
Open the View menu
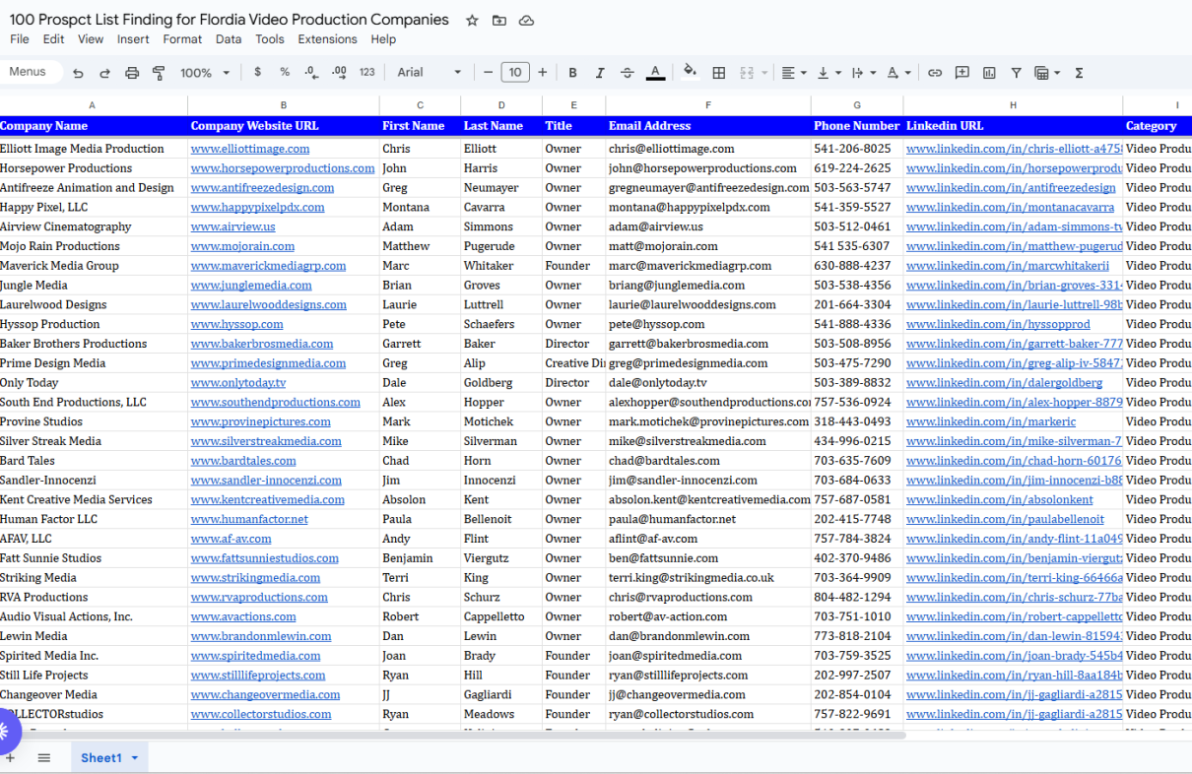click(x=91, y=39)
